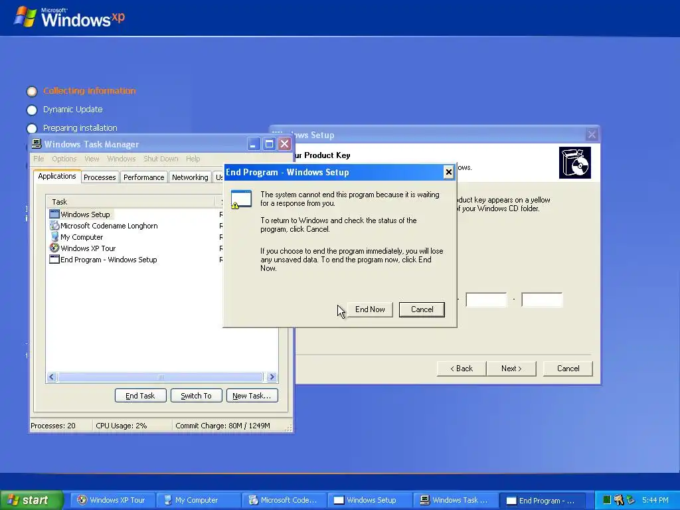Click the last product key field in Setup
This screenshot has height=510, width=680.
tap(542, 299)
